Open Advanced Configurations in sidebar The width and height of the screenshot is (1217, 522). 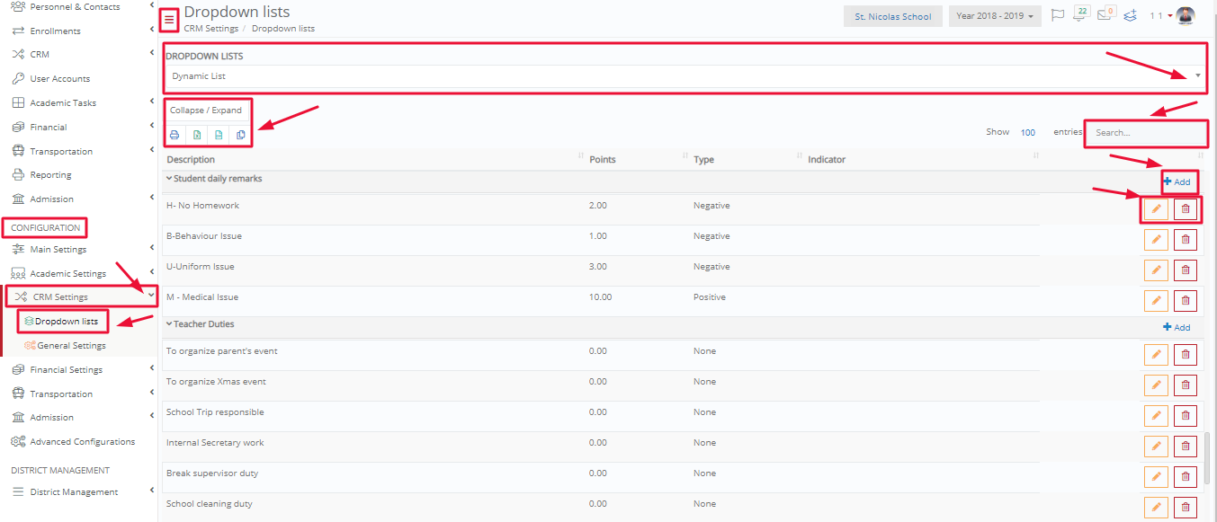[x=82, y=442]
